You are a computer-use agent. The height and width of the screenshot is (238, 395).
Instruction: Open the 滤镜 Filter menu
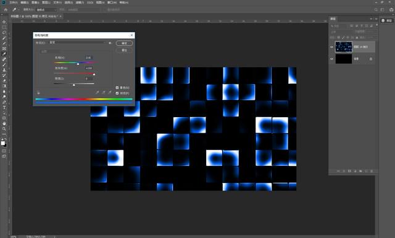click(80, 2)
